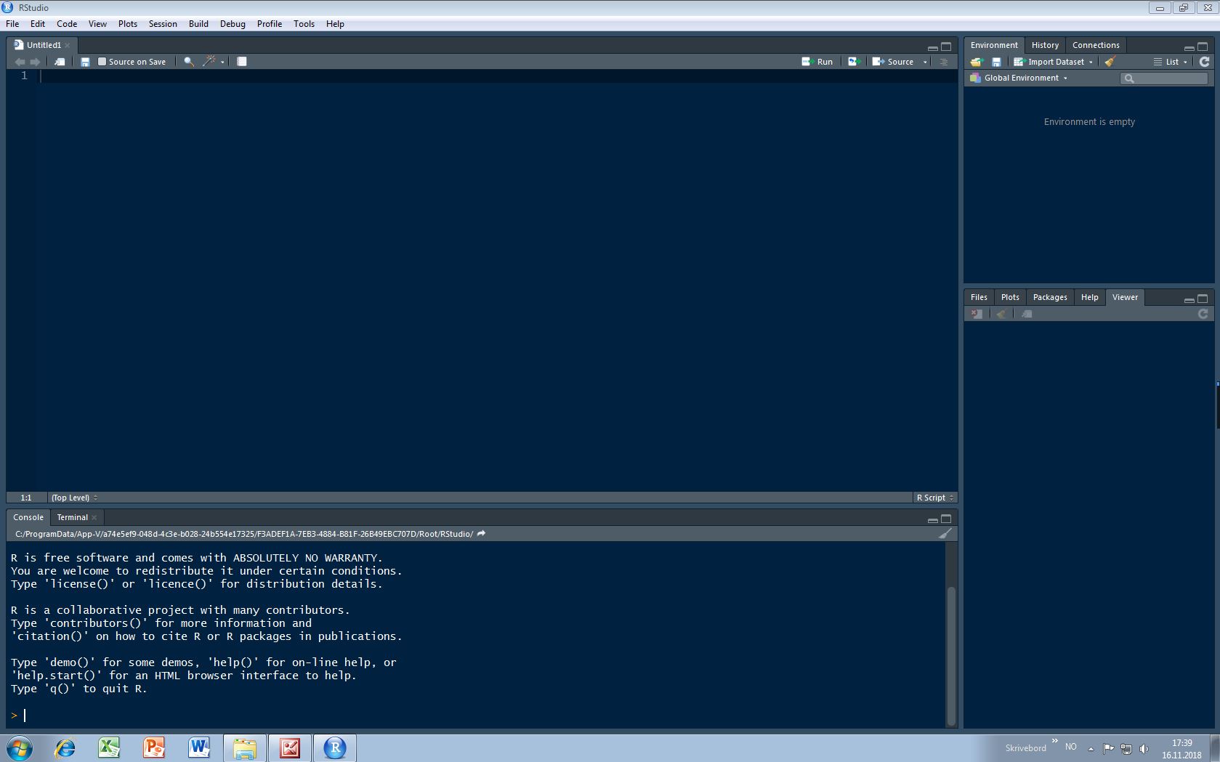Switch to the Terminal tab
The width and height of the screenshot is (1220, 762).
(x=72, y=517)
